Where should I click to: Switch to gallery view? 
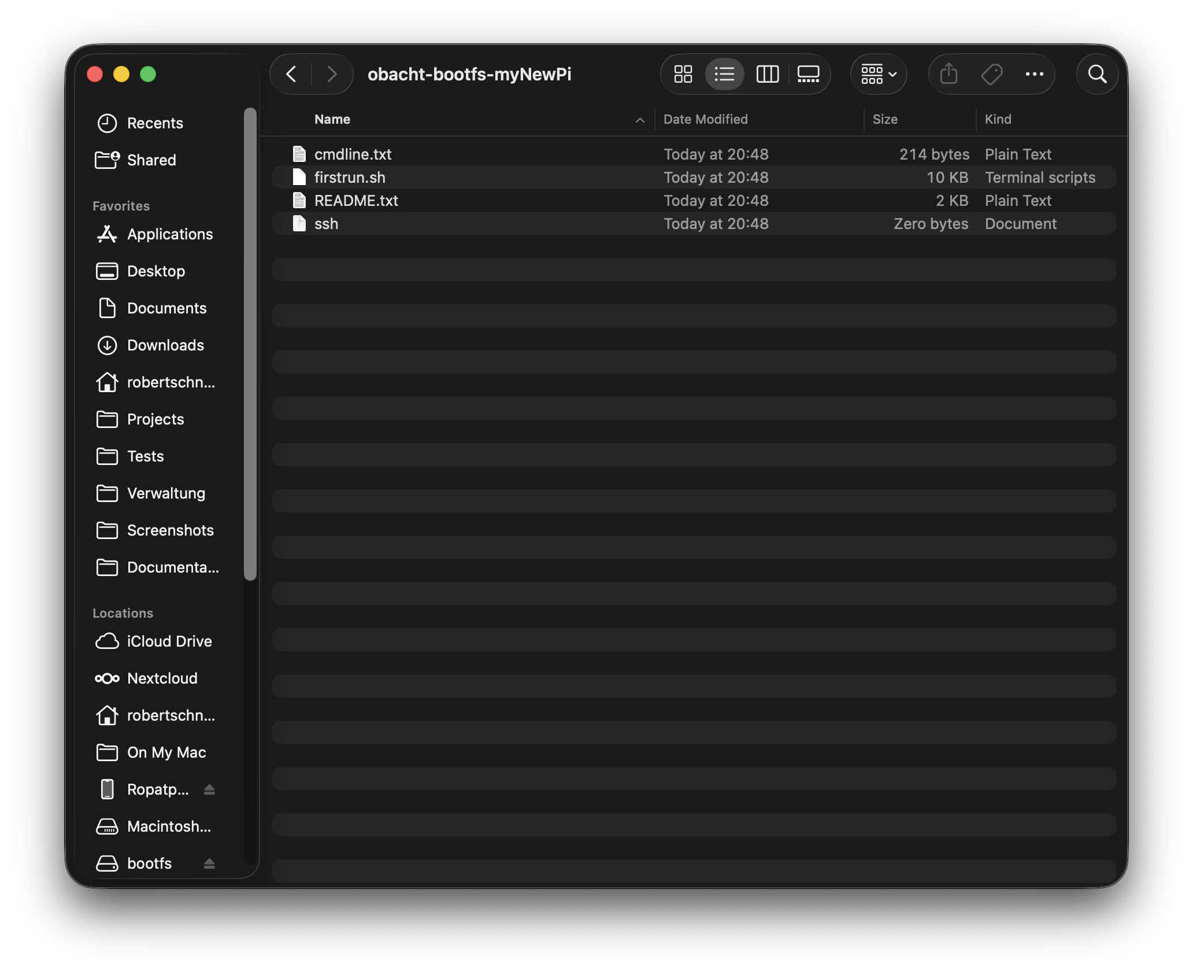(808, 74)
